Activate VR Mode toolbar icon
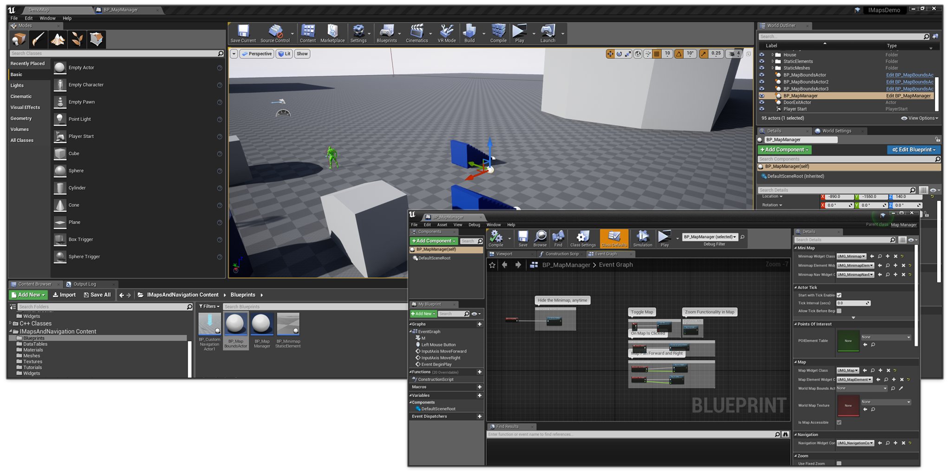 tap(447, 34)
